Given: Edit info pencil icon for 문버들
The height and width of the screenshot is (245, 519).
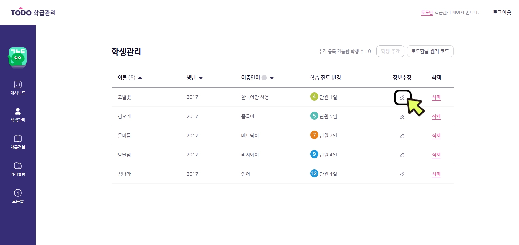Looking at the screenshot, I should (402, 136).
